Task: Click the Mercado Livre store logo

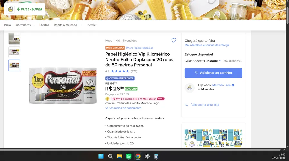Action: click(x=190, y=88)
